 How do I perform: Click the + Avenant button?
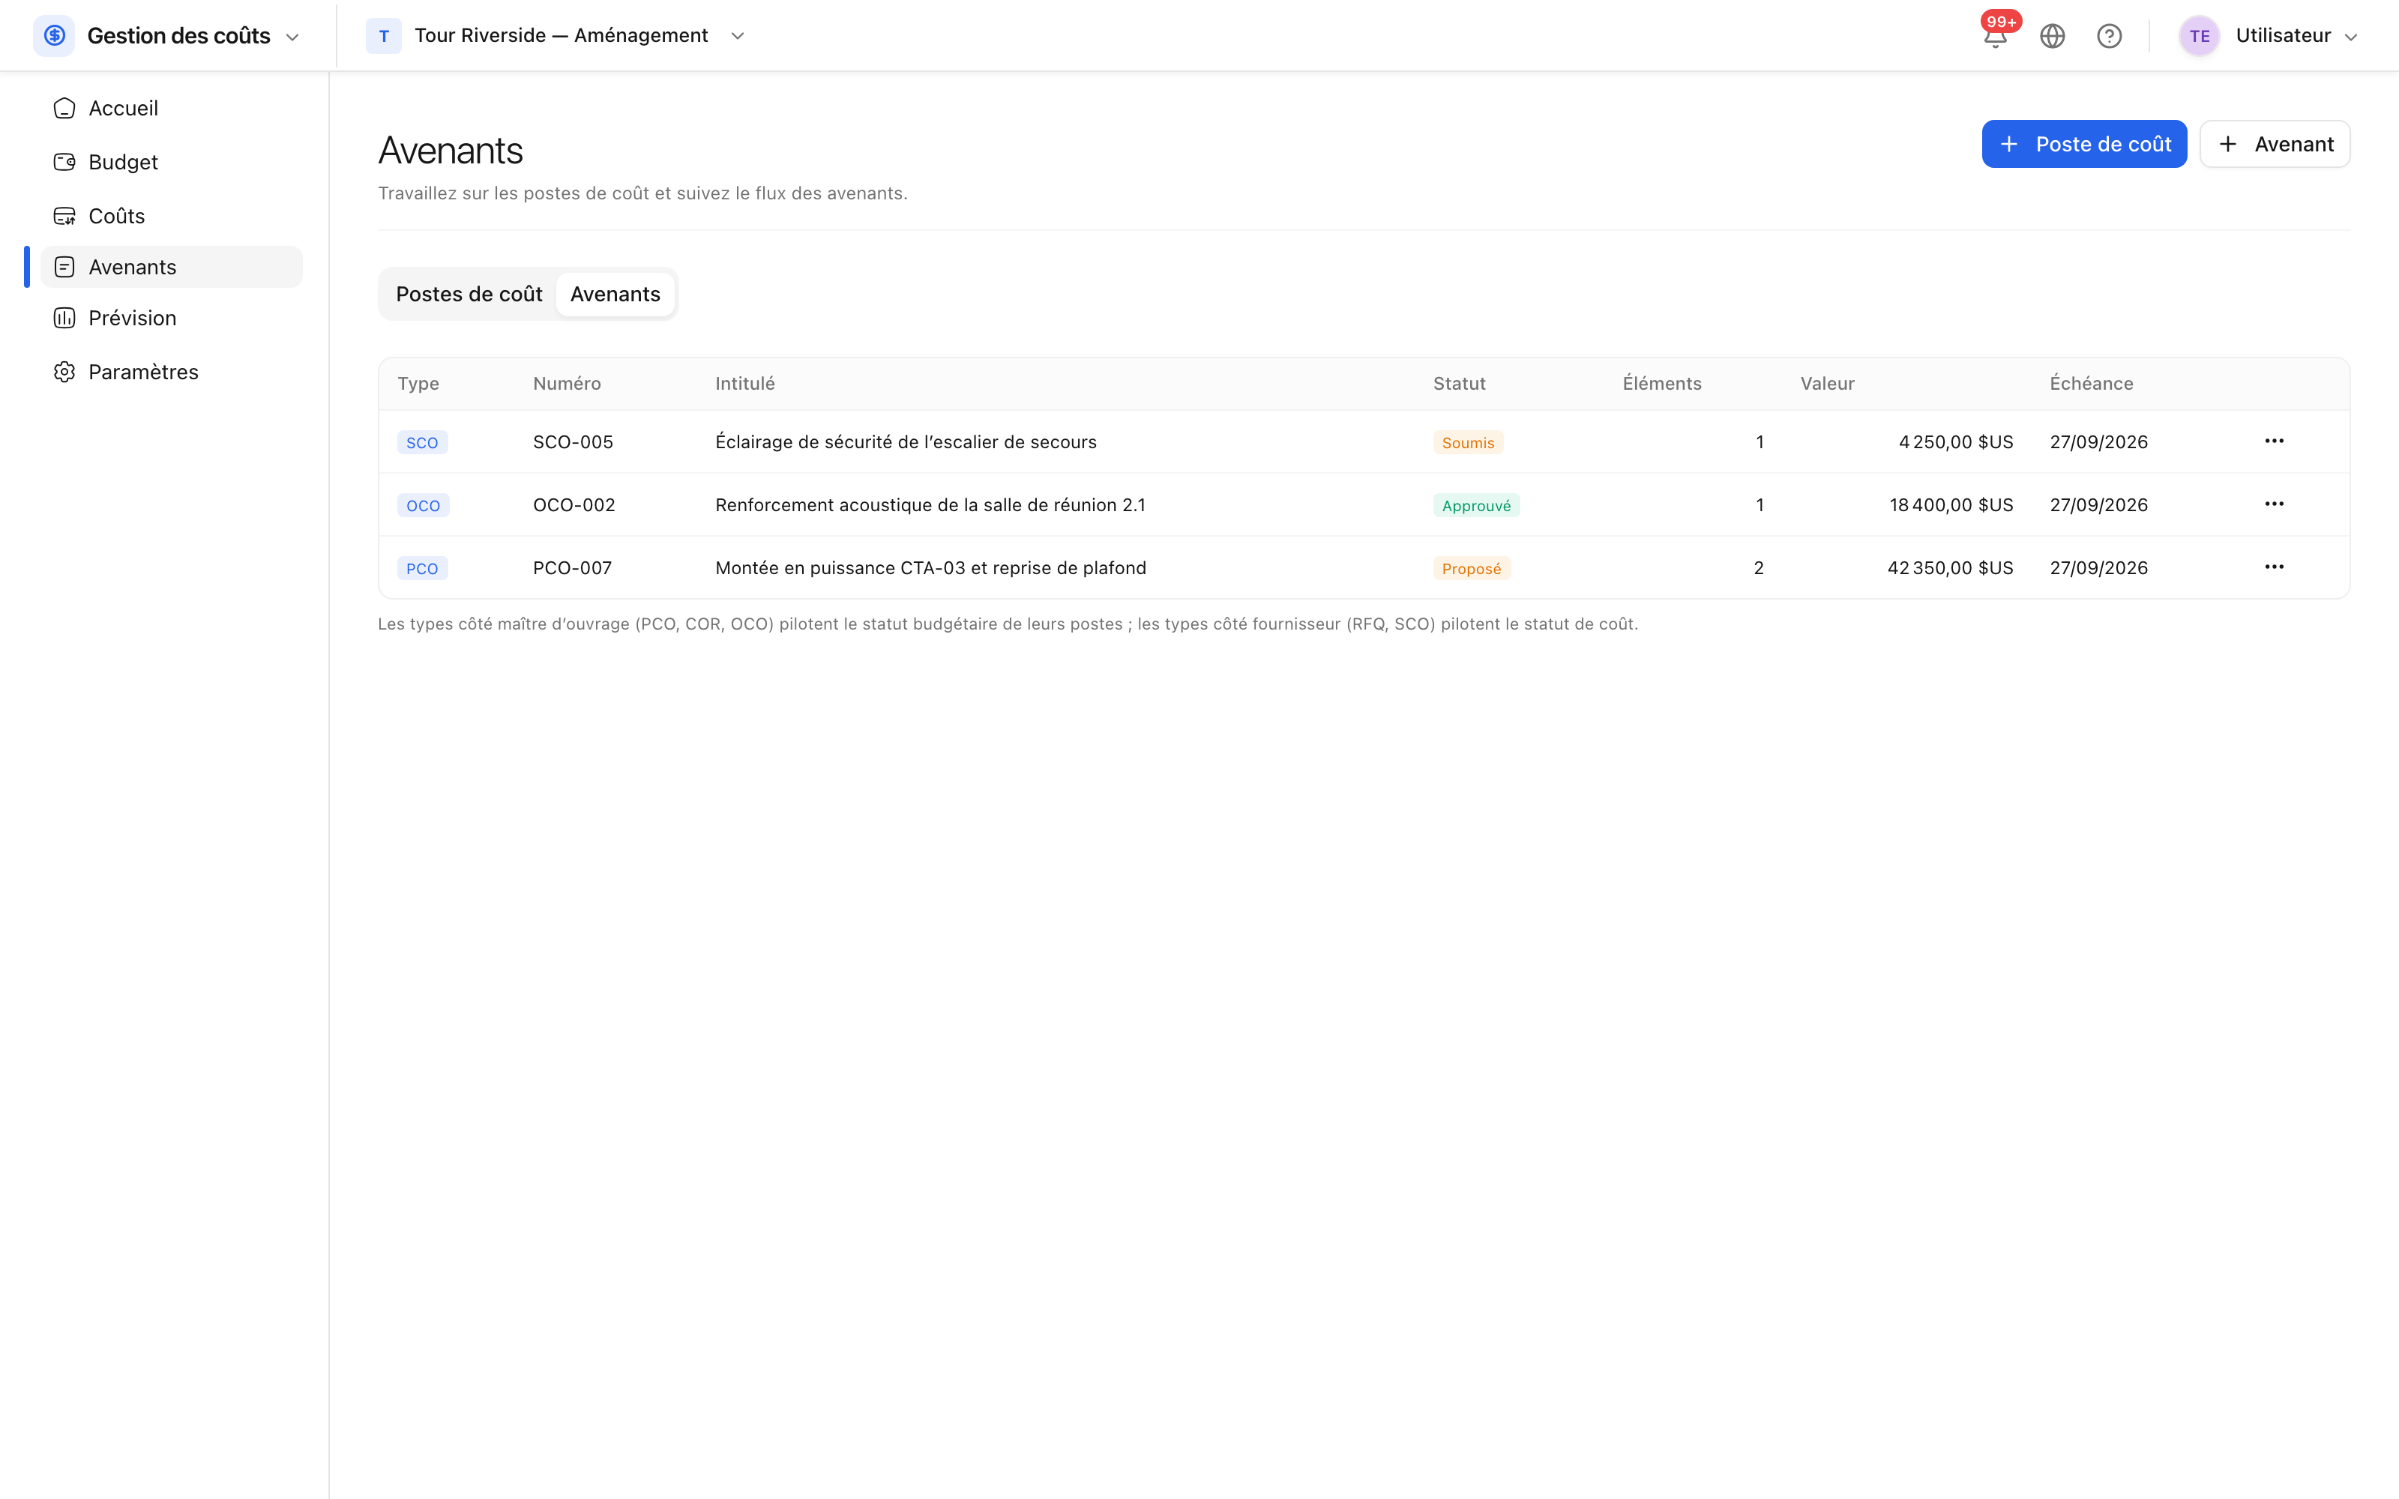2274,145
